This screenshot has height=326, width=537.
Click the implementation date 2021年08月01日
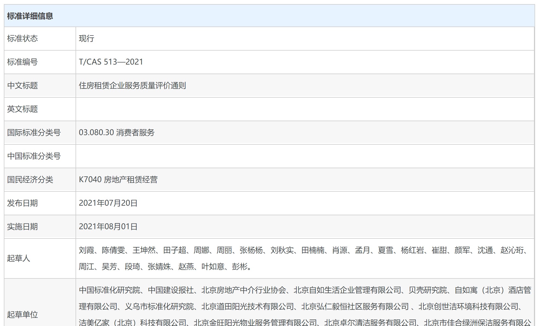coord(108,227)
